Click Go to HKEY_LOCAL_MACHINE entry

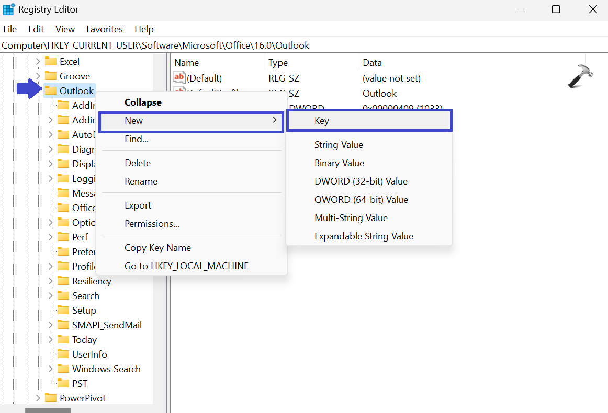(x=186, y=266)
